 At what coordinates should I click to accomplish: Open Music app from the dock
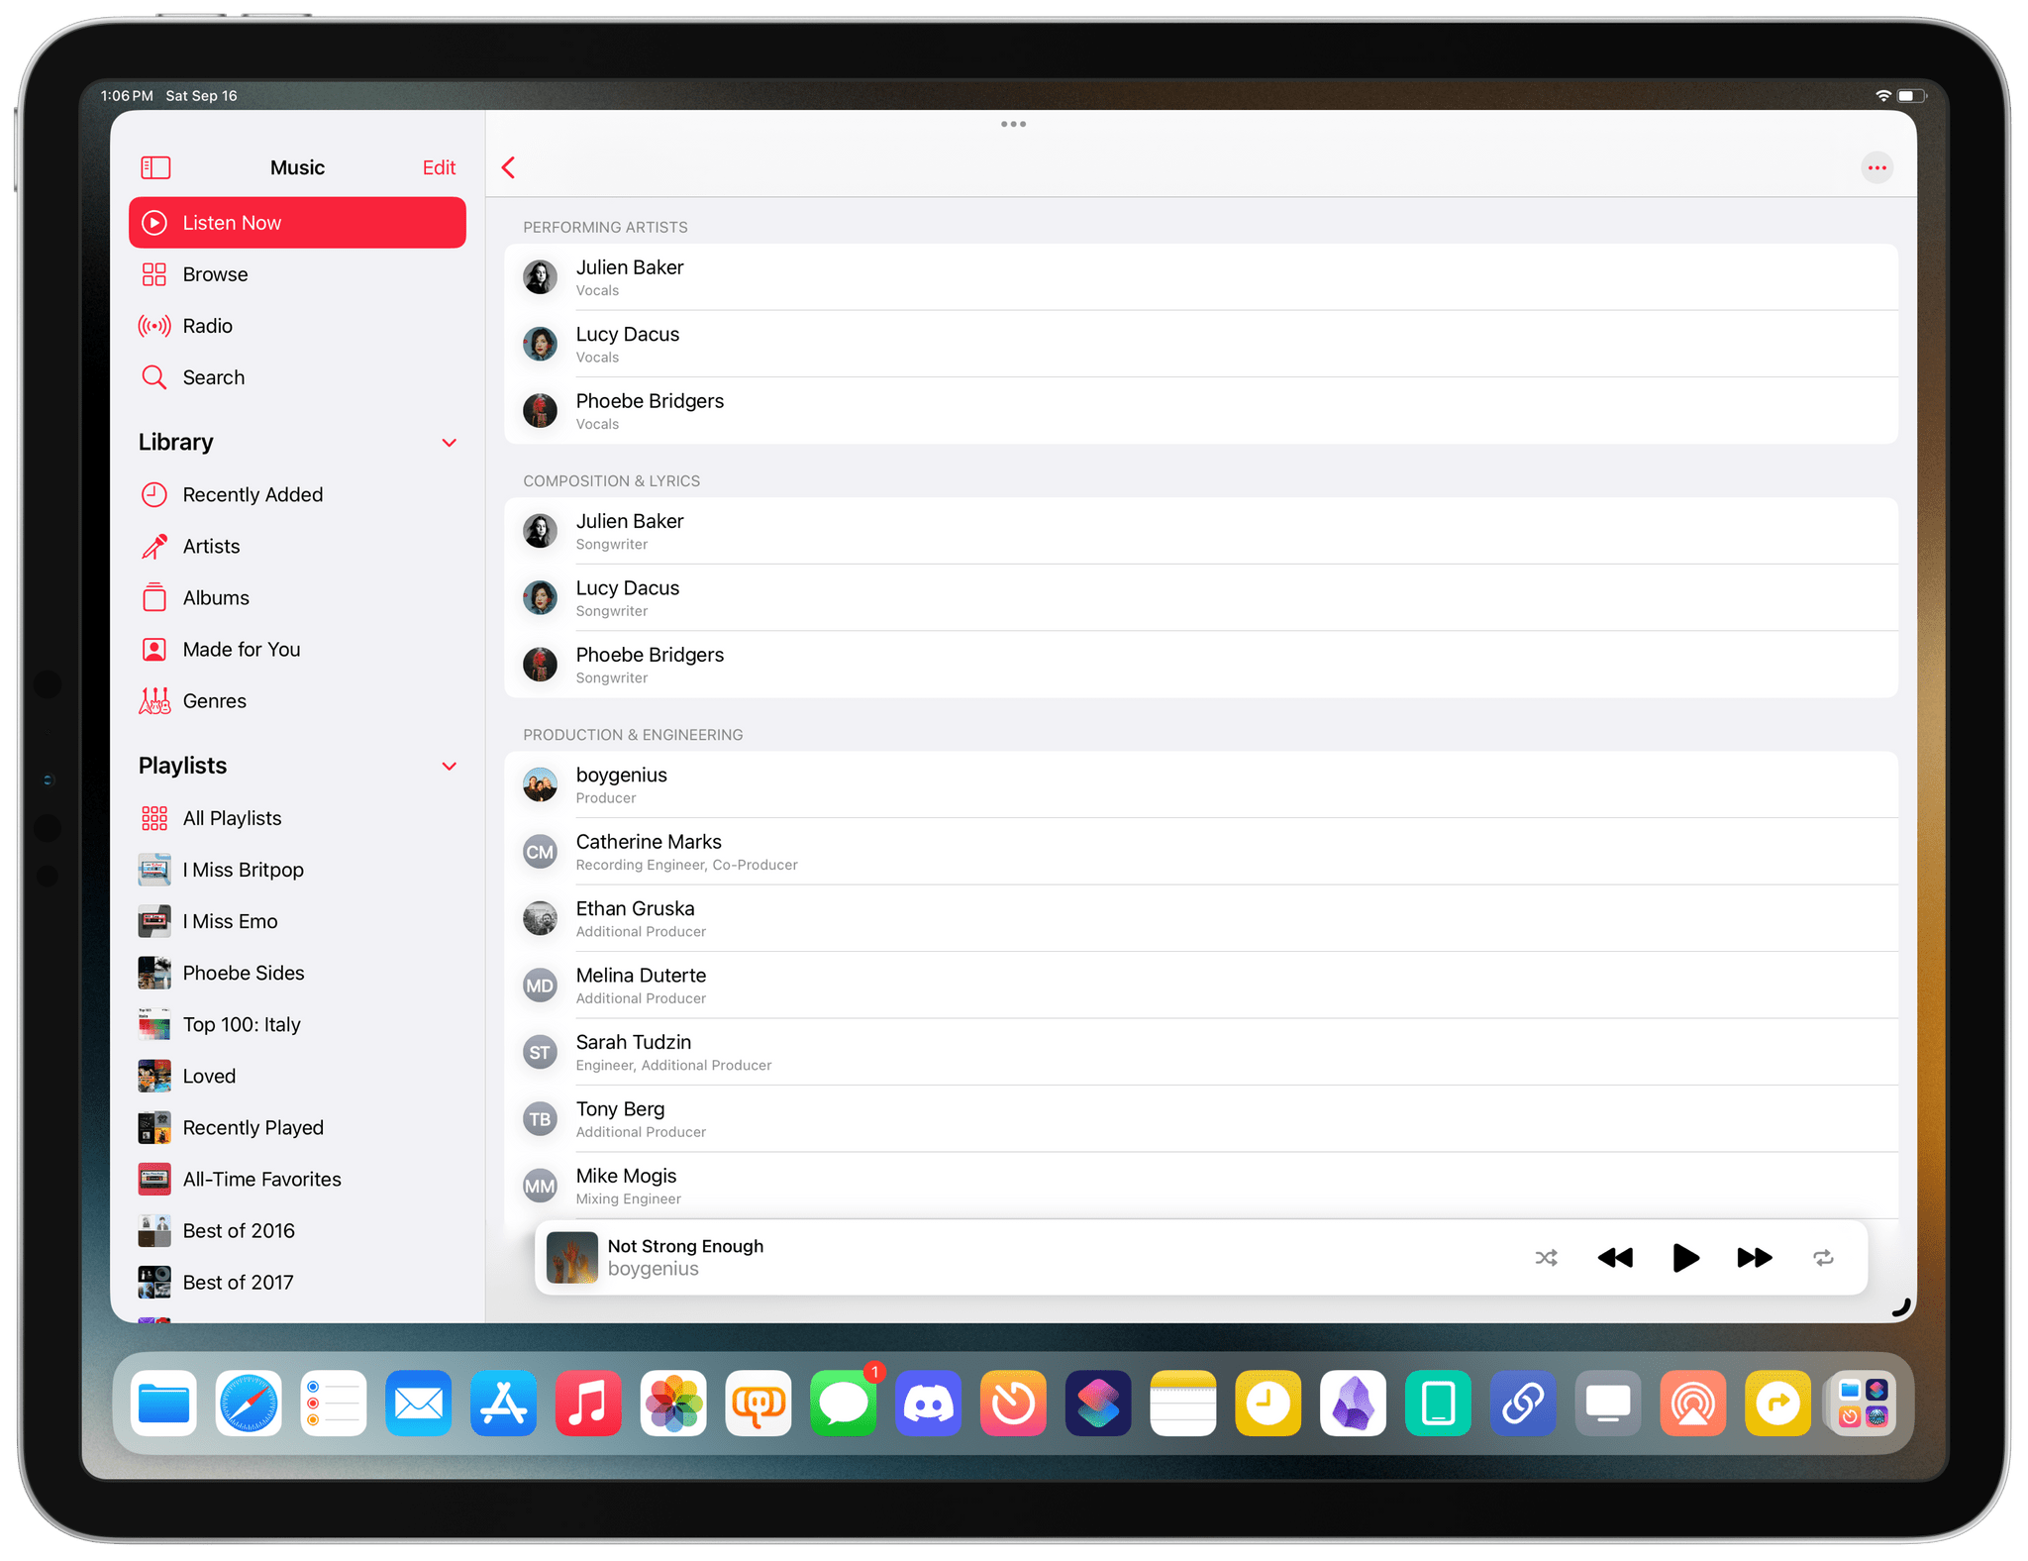pyautogui.click(x=588, y=1404)
